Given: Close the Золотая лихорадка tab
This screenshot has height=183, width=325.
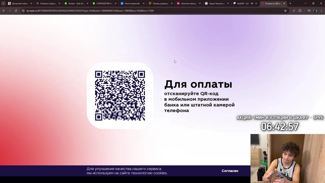Looking at the screenshot, I should 200,4.
